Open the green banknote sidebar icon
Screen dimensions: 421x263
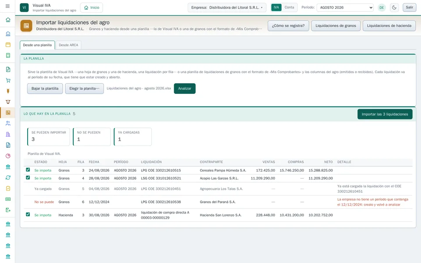[x=8, y=199]
